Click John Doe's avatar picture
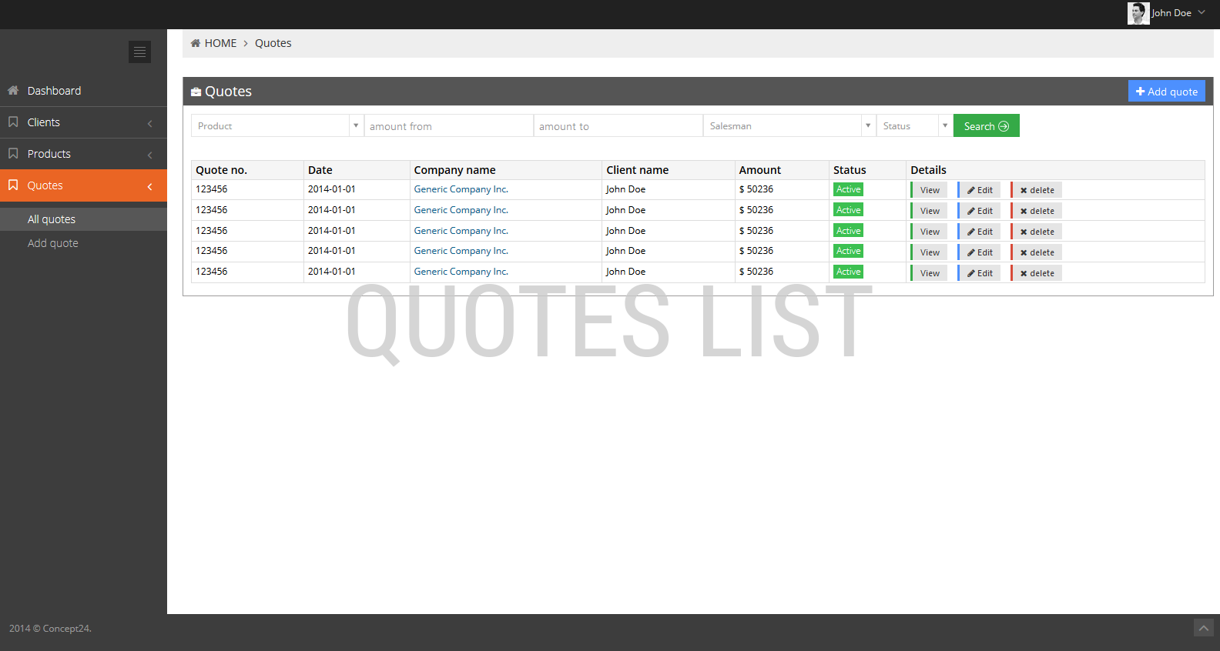The height and width of the screenshot is (651, 1220). point(1138,13)
